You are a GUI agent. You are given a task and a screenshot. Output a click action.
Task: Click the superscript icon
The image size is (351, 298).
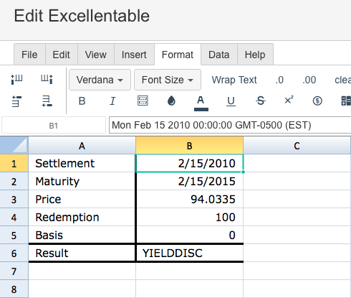[x=289, y=100]
